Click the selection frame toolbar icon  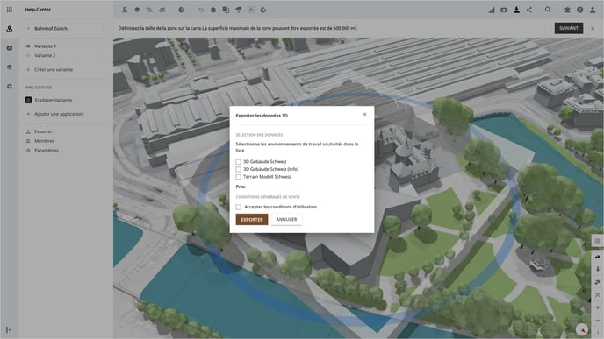pyautogui.click(x=251, y=10)
